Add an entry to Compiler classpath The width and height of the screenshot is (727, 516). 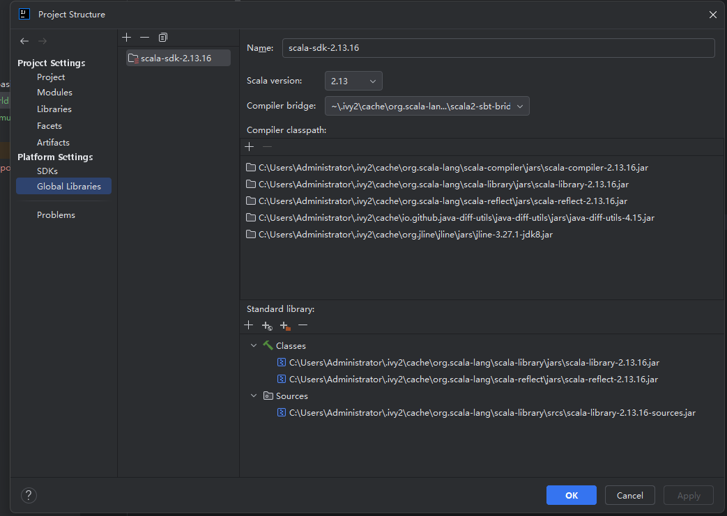250,147
